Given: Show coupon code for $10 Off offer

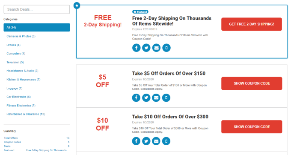Looking at the screenshot, I should pos(252,127).
